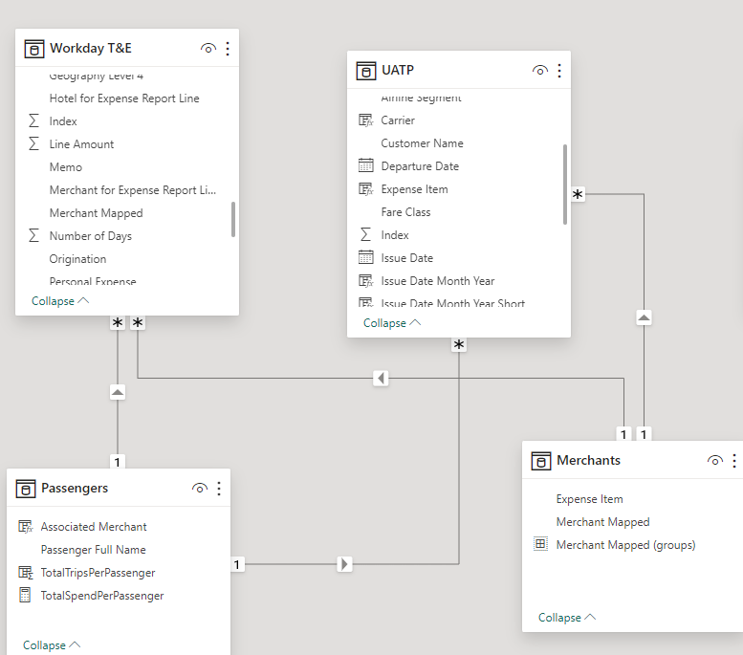
Task: Click many-side asterisk on UATP right edge
Action: [578, 194]
